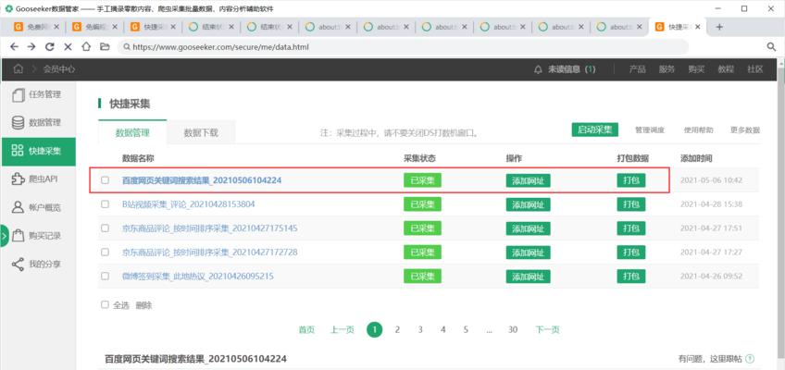785x370 pixels.
Task: Go to the browser home page icon
Action: pos(86,46)
